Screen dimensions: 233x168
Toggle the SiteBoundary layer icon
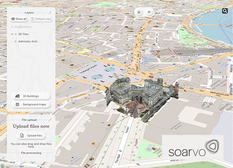coord(12,27)
